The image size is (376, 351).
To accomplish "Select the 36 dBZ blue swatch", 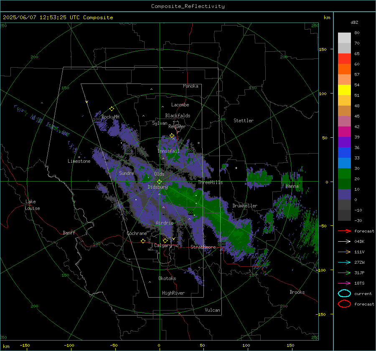I will coord(344,152).
